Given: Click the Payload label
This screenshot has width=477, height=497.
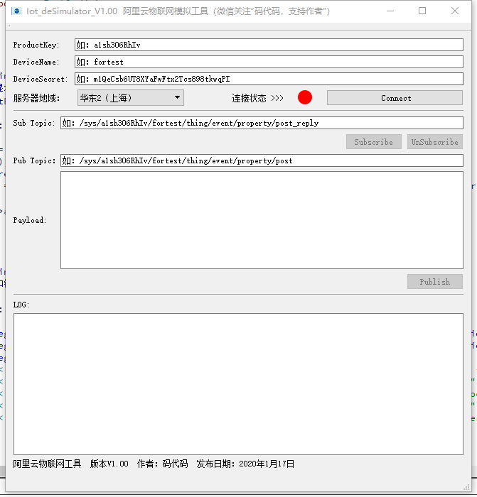Looking at the screenshot, I should tap(30, 220).
